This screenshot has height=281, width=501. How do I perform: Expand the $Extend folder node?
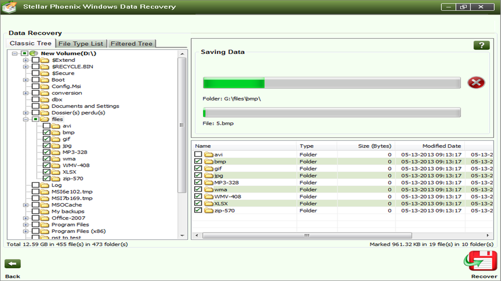[26, 60]
